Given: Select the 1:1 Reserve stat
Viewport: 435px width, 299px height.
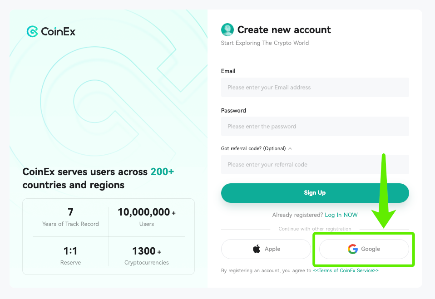Looking at the screenshot, I should tap(70, 255).
